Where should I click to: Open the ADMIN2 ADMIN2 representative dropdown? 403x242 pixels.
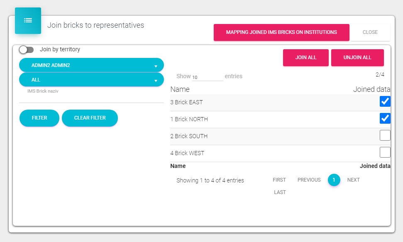tap(91, 65)
